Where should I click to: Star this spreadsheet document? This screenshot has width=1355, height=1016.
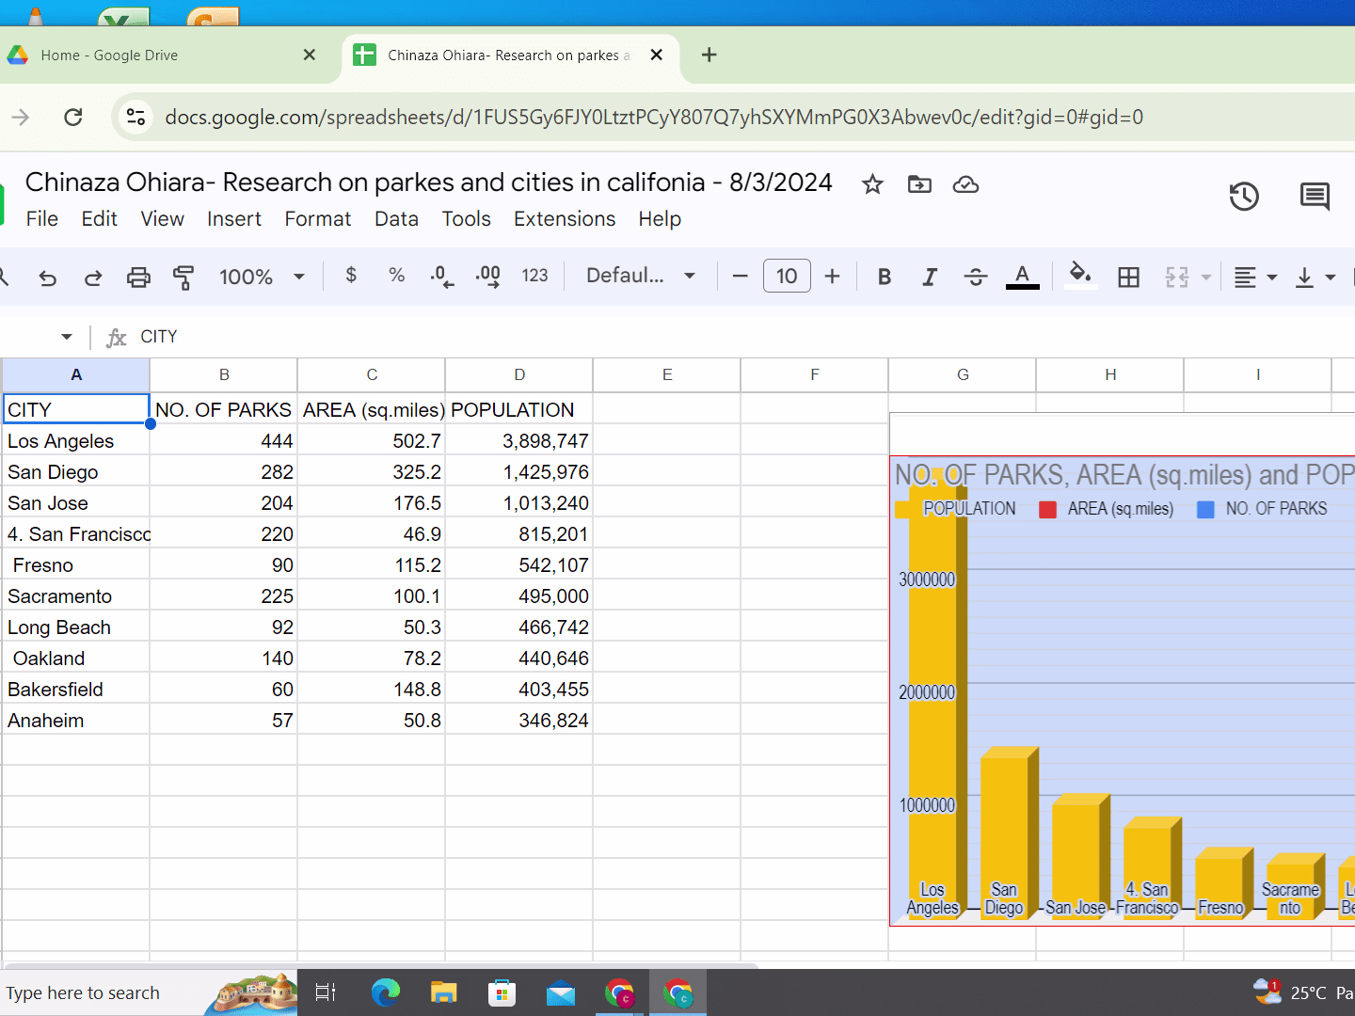click(872, 184)
